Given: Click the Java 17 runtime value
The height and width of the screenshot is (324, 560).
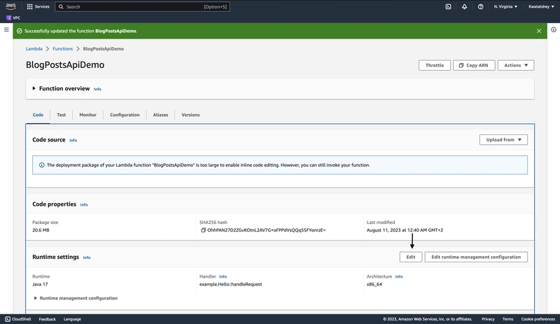Looking at the screenshot, I should tap(40, 284).
